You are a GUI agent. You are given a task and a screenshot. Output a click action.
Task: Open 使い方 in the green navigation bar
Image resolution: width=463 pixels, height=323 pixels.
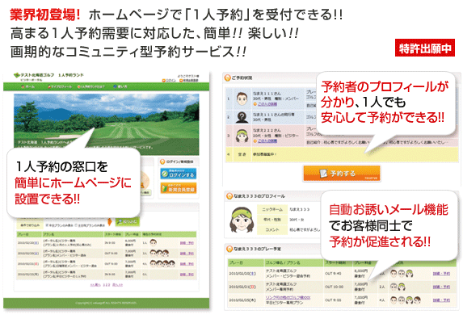point(120,86)
